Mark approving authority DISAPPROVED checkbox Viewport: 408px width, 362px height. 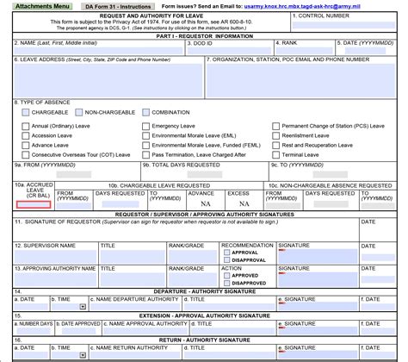click(x=226, y=284)
